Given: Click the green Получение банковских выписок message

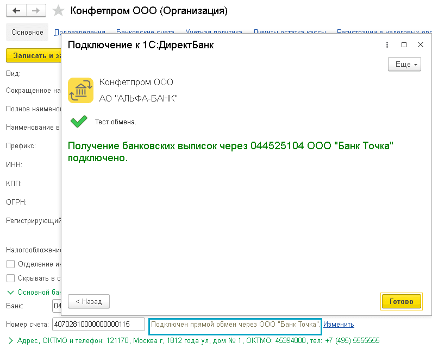Looking at the screenshot, I should coord(230,151).
